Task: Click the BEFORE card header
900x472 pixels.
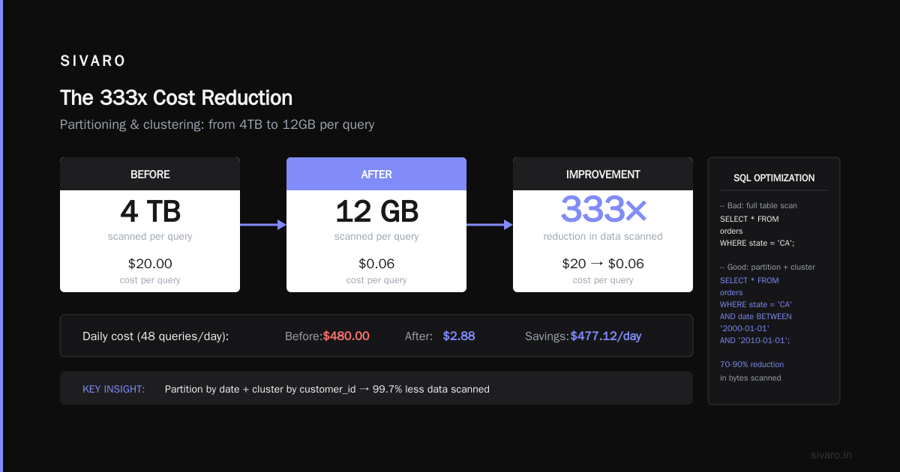Action: [150, 174]
